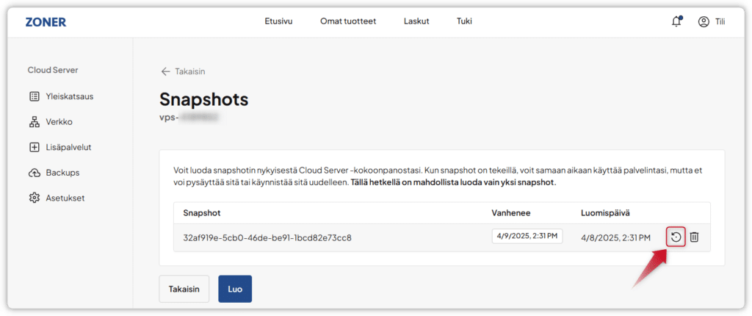Go to Omat tuotteet menu item
This screenshot has height=316, width=752.
click(348, 21)
